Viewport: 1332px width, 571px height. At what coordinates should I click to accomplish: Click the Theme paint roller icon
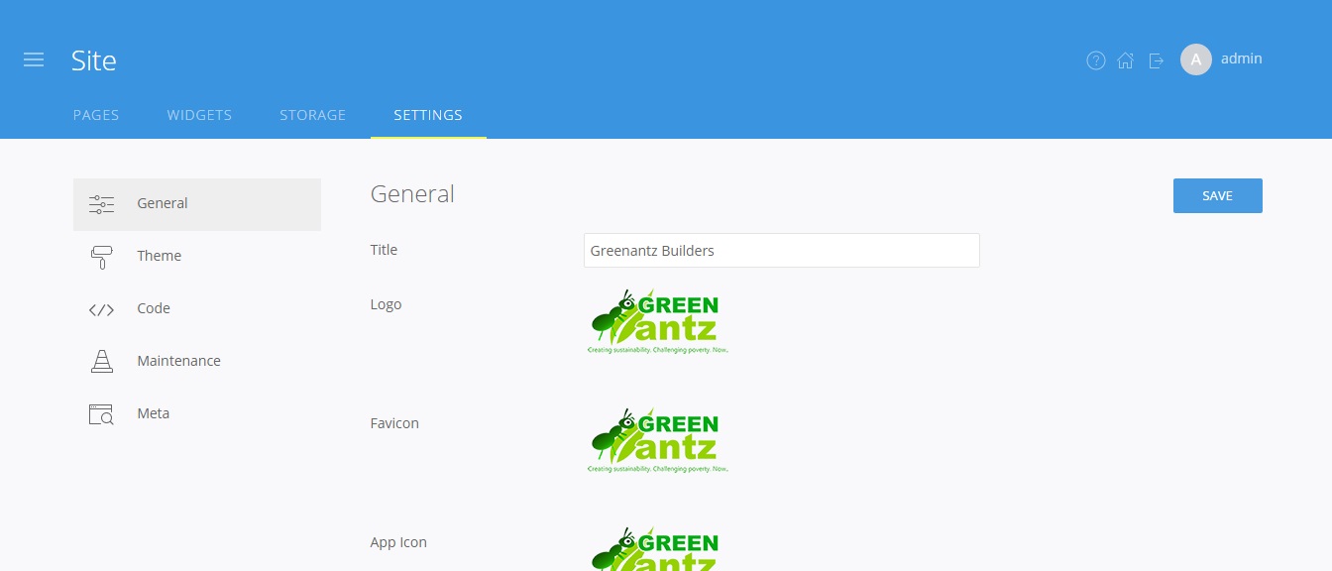coord(101,257)
